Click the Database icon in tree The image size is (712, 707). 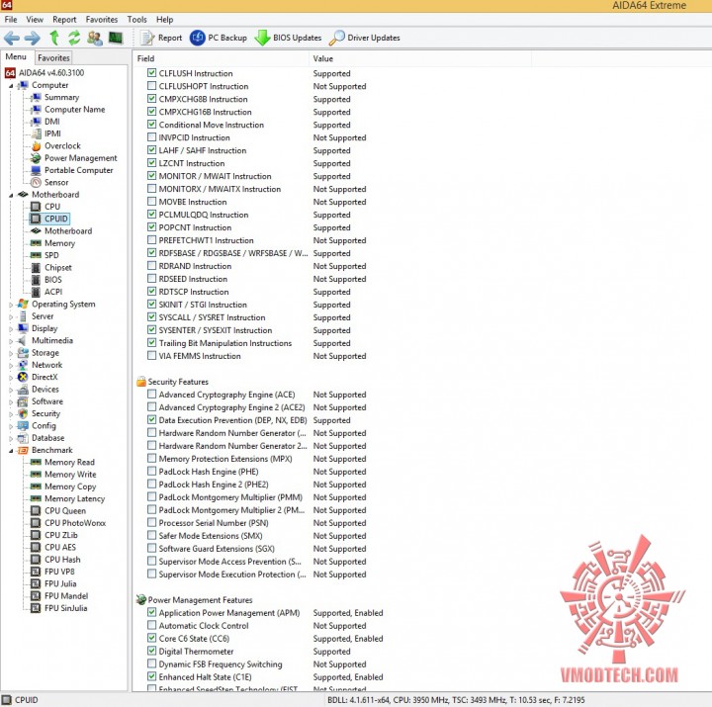point(23,438)
